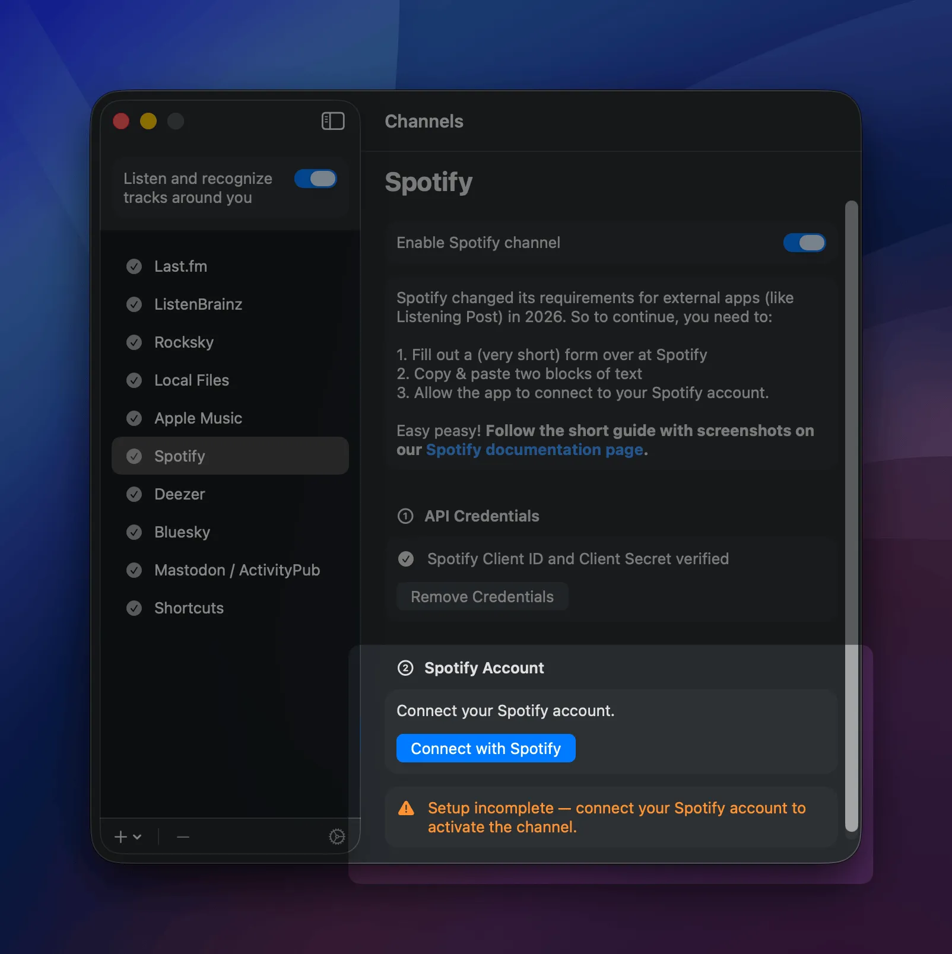Open the plus add-channel dropdown
This screenshot has height=954, width=952.
128,837
